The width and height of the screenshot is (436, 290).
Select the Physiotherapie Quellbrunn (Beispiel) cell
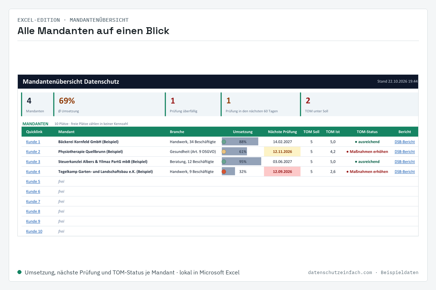(90, 152)
